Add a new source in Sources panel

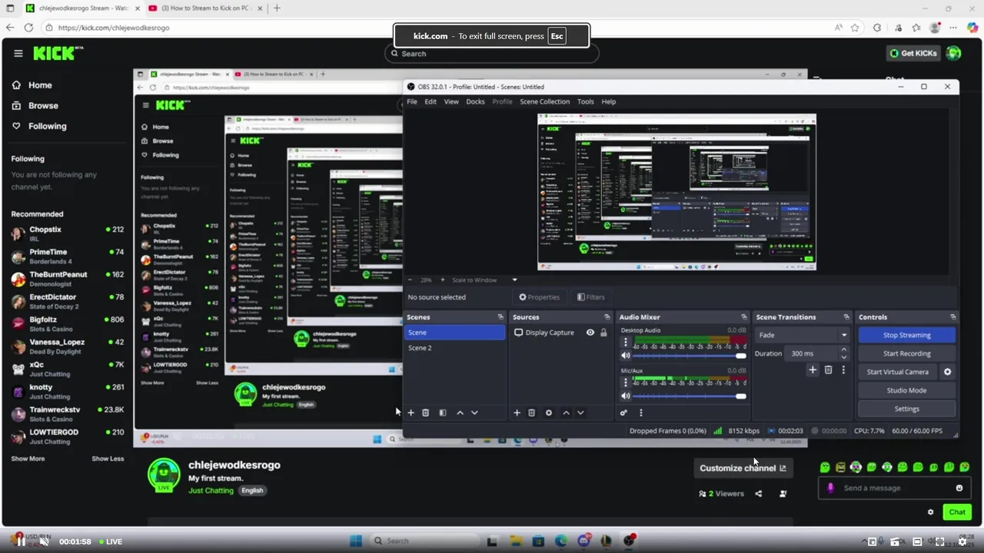517,413
